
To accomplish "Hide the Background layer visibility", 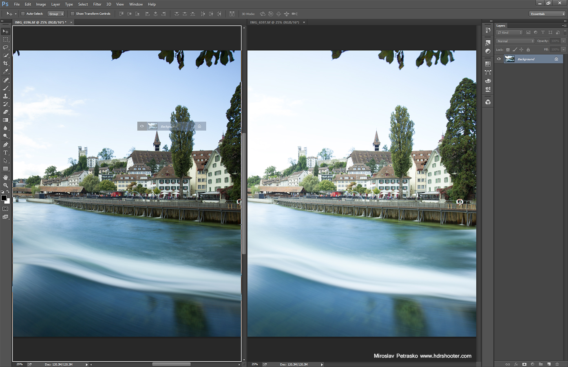I will click(x=499, y=58).
